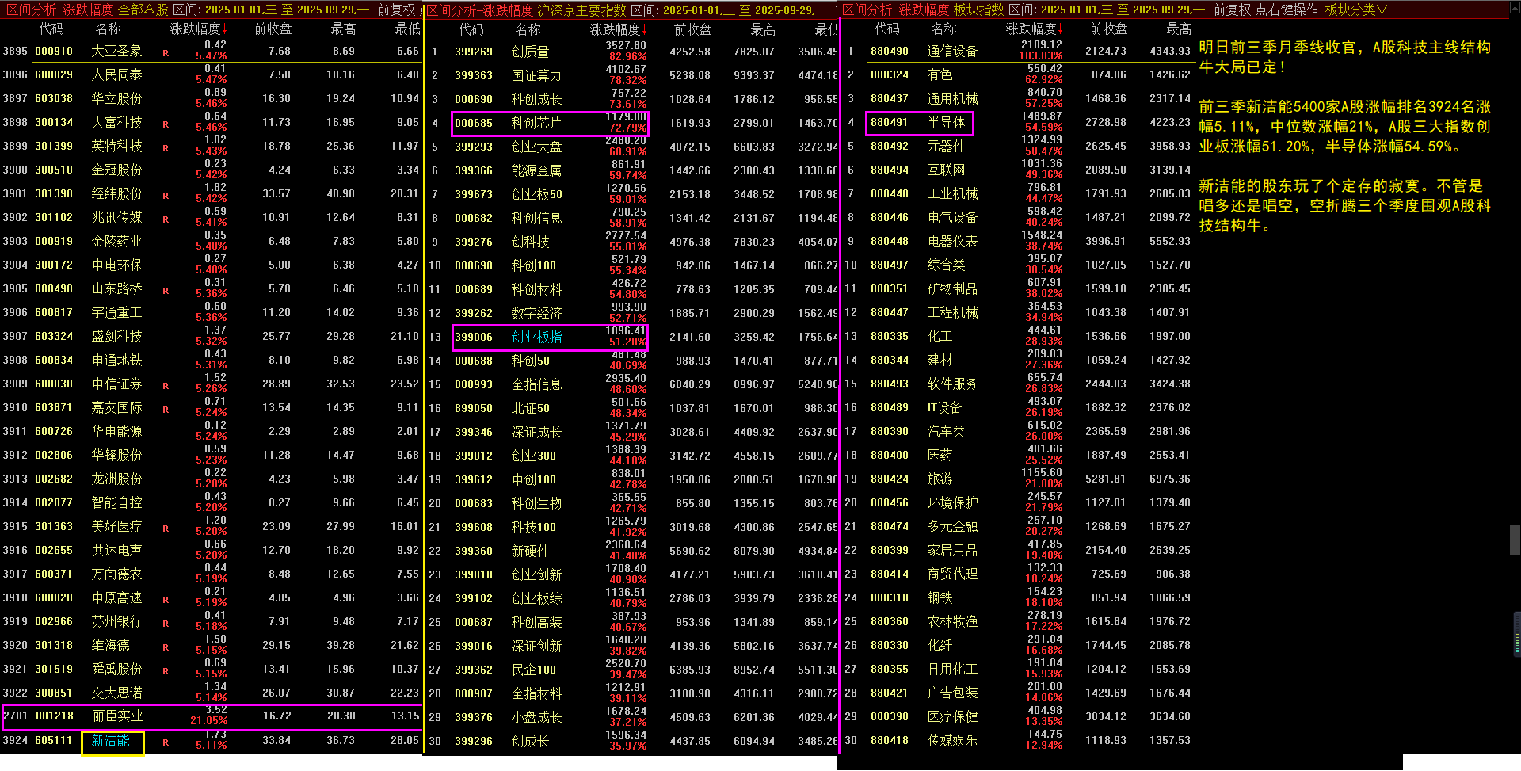Viewport: 1521px width, 771px height.
Task: Click 前复权 in the 板块指数 panel header
Action: click(1232, 10)
